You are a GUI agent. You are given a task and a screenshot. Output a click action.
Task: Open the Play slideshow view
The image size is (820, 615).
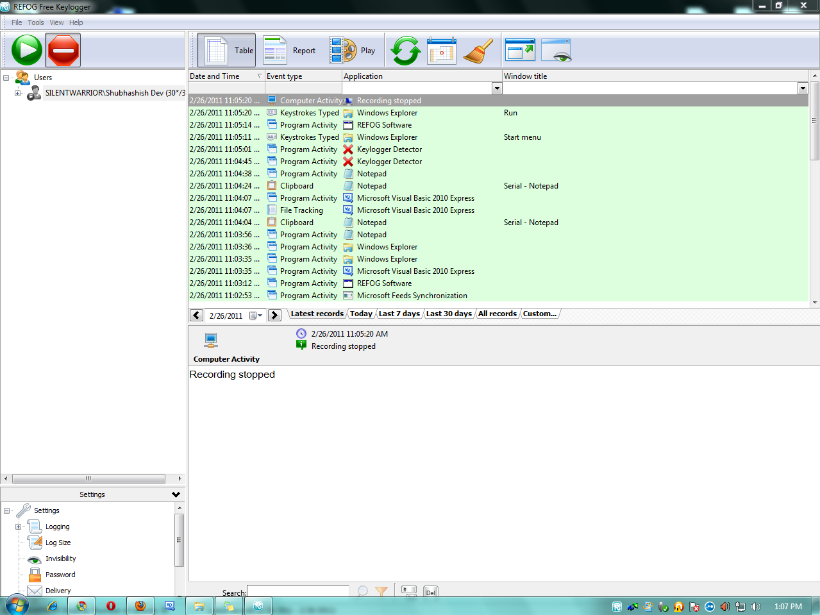[x=353, y=50]
